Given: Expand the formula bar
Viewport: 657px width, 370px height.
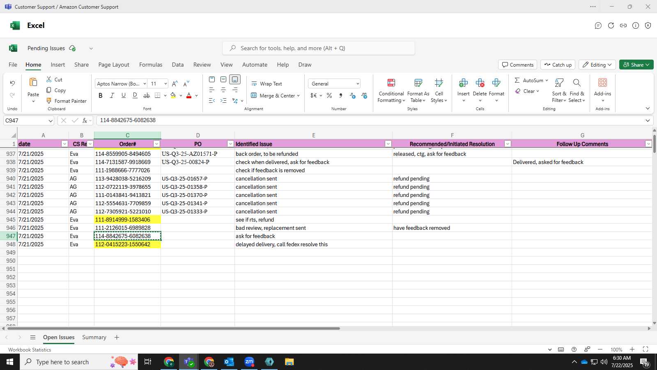Looking at the screenshot, I should tap(648, 120).
